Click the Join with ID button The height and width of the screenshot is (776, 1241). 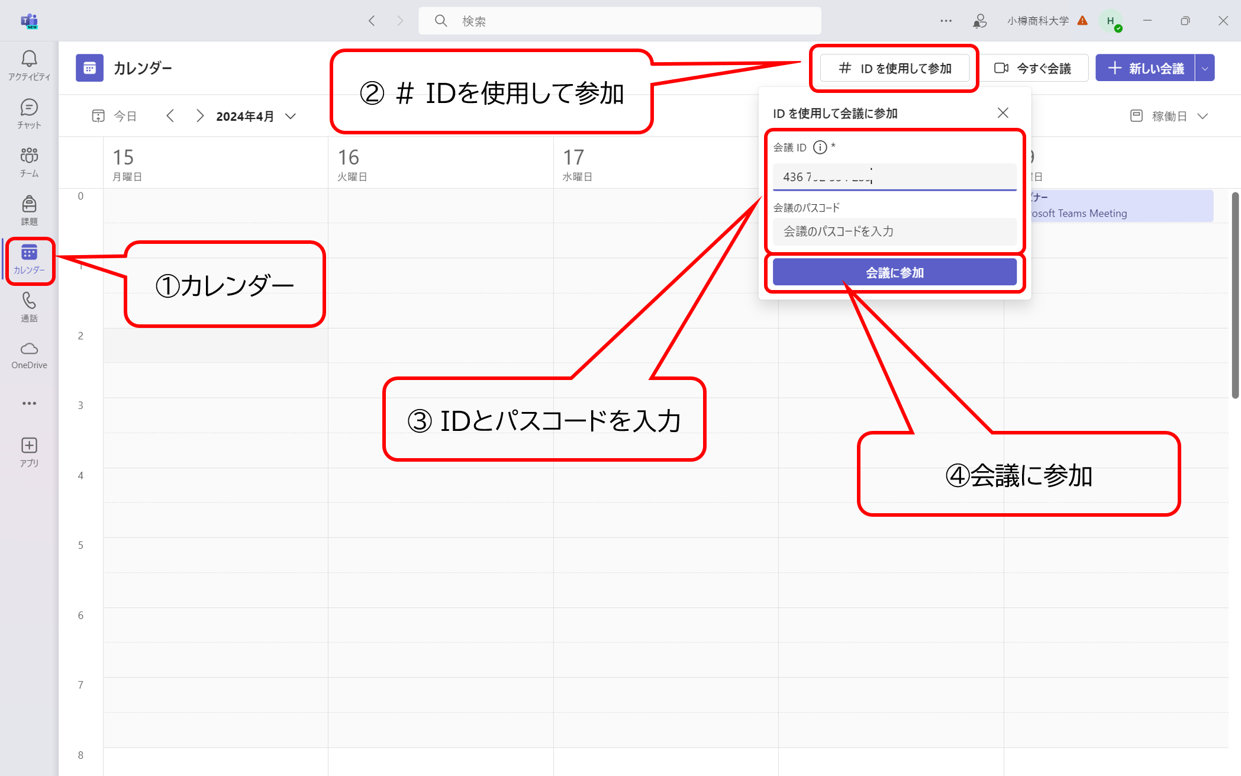point(895,68)
